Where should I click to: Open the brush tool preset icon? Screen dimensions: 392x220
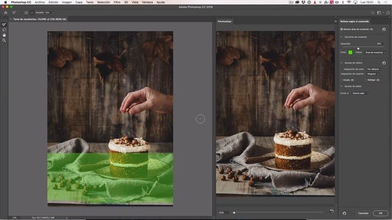coord(14,12)
